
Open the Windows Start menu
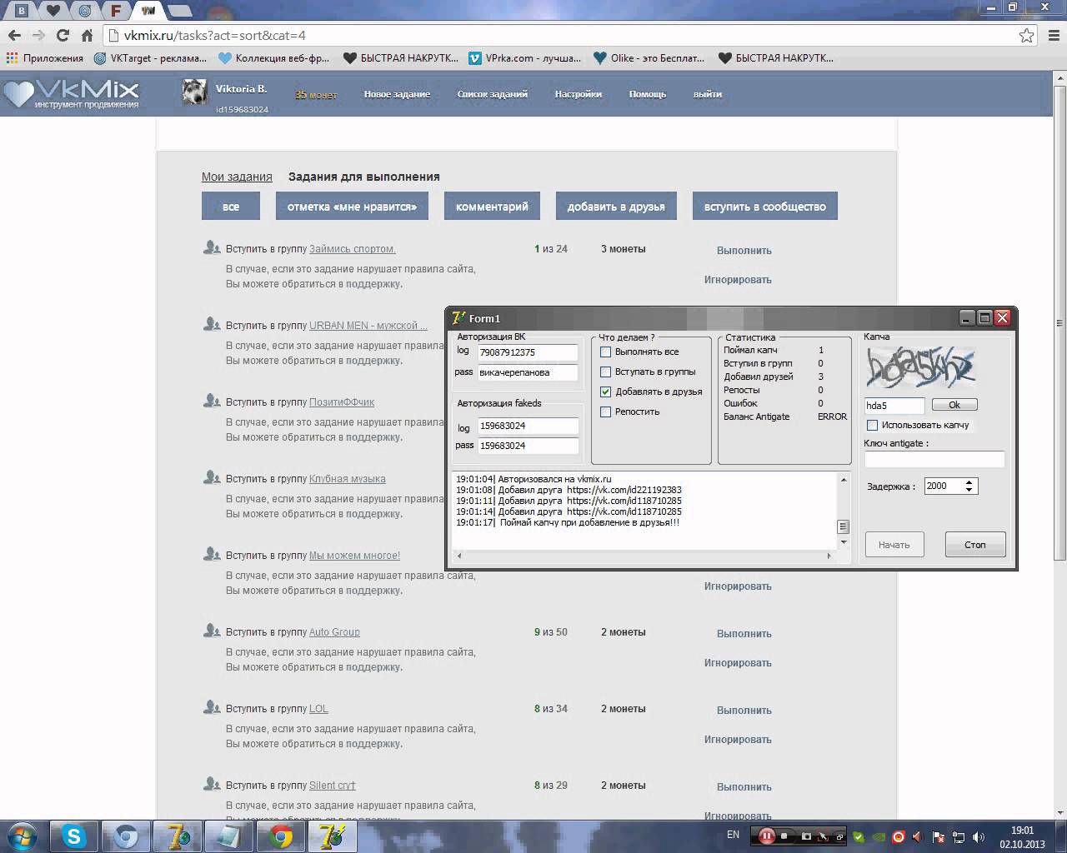[x=22, y=836]
